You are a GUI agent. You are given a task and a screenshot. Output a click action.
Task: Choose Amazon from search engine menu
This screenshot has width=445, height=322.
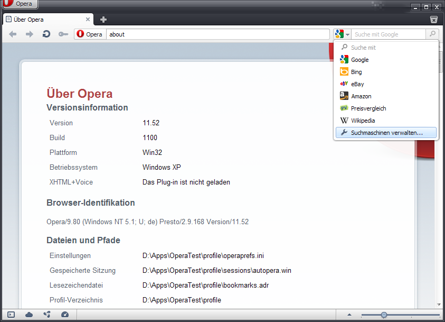click(386, 96)
